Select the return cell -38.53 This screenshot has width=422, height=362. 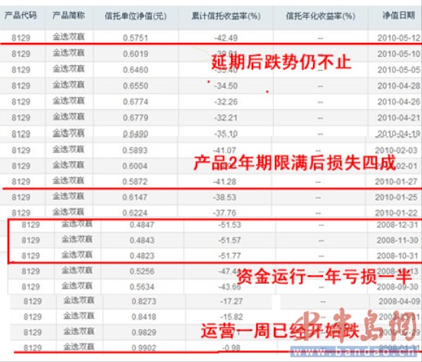(225, 197)
